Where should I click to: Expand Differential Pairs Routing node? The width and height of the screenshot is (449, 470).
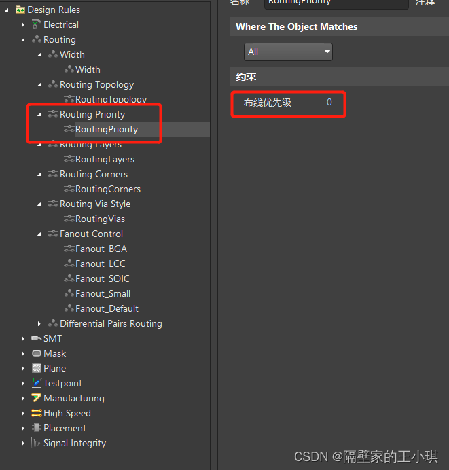(39, 323)
